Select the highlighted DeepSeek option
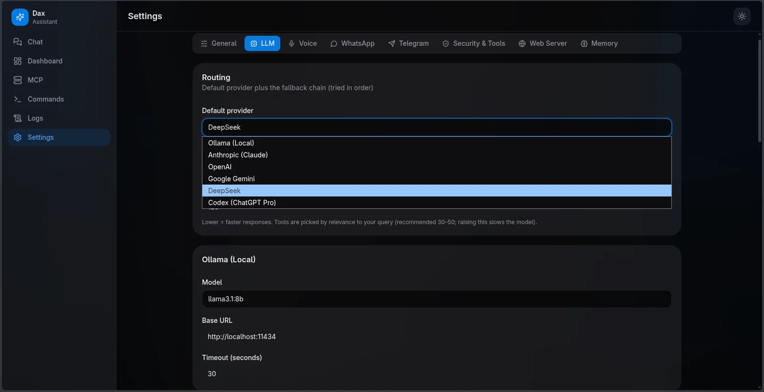The width and height of the screenshot is (764, 392). 436,191
